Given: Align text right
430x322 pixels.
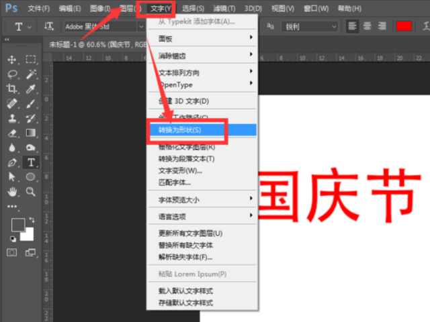Looking at the screenshot, I should click(382, 27).
